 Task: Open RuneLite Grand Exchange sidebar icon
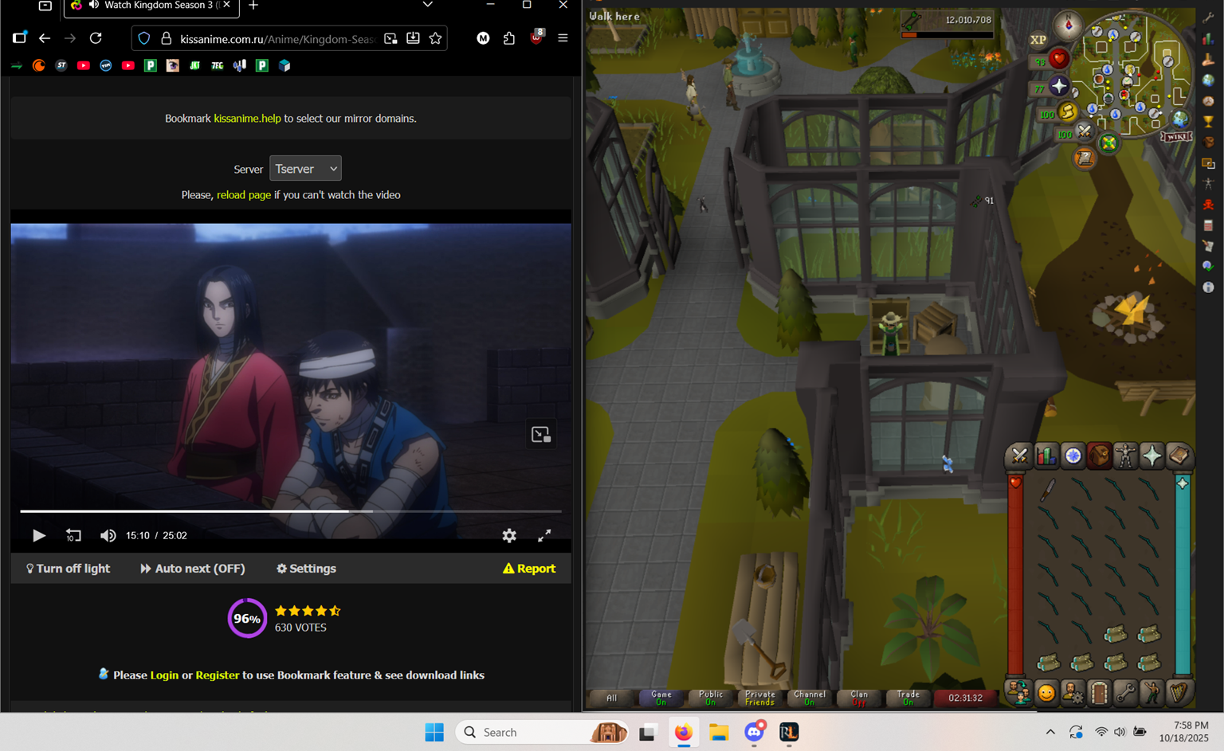(1209, 59)
